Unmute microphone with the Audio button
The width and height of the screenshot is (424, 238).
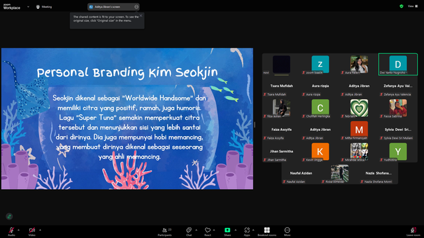pyautogui.click(x=11, y=231)
